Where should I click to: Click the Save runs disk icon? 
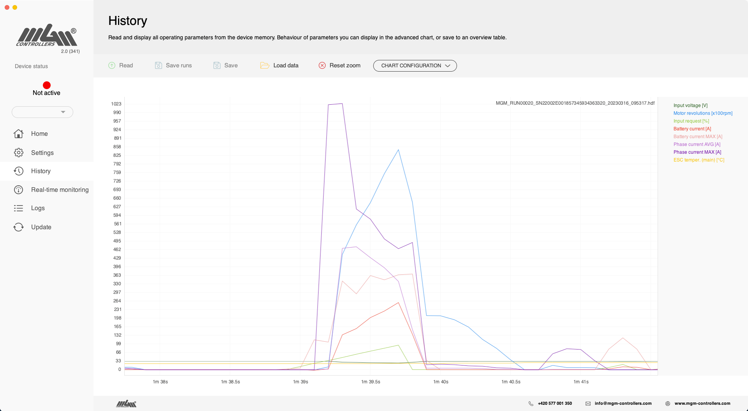(x=158, y=65)
